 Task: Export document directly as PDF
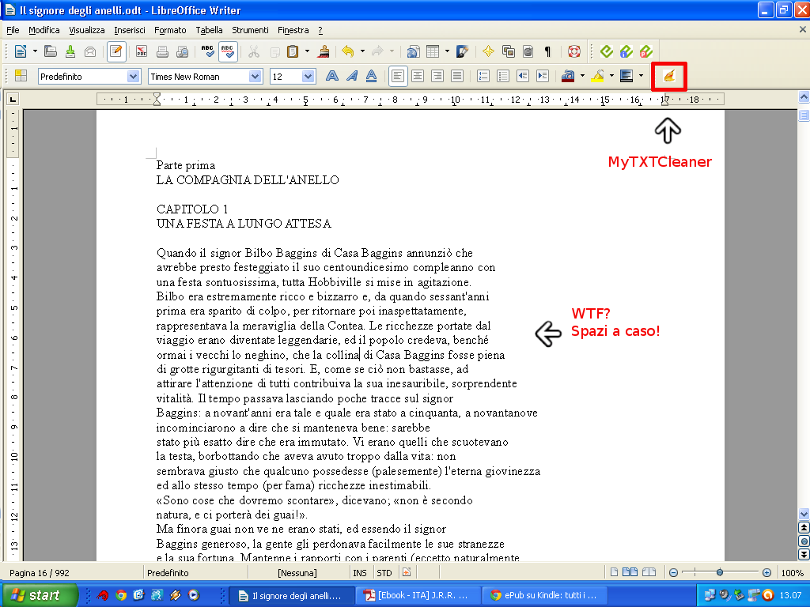coord(142,52)
